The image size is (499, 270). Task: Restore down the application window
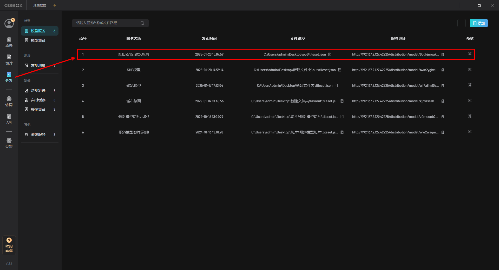480,5
